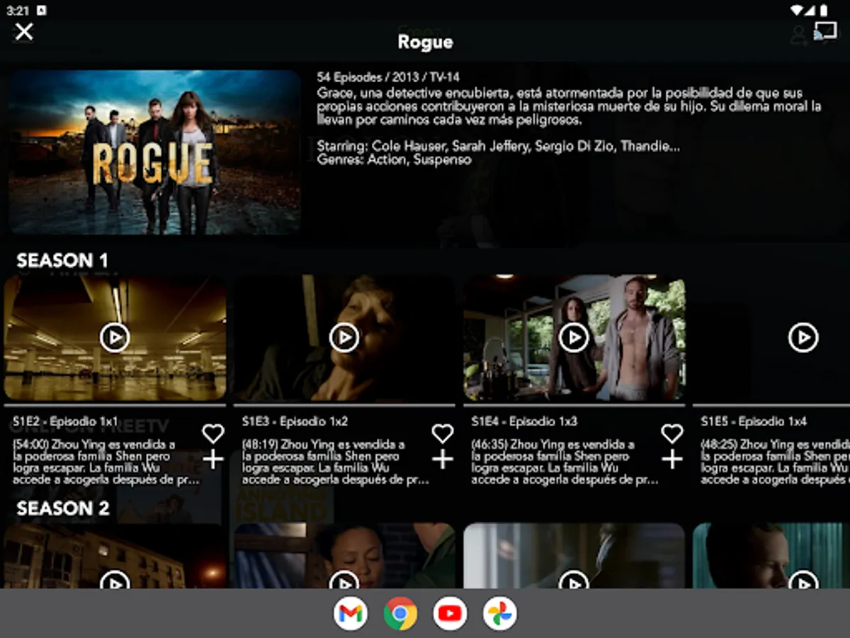Select the S1E5 - Episodio 1x4 title
This screenshot has height=638, width=850.
[x=754, y=421]
